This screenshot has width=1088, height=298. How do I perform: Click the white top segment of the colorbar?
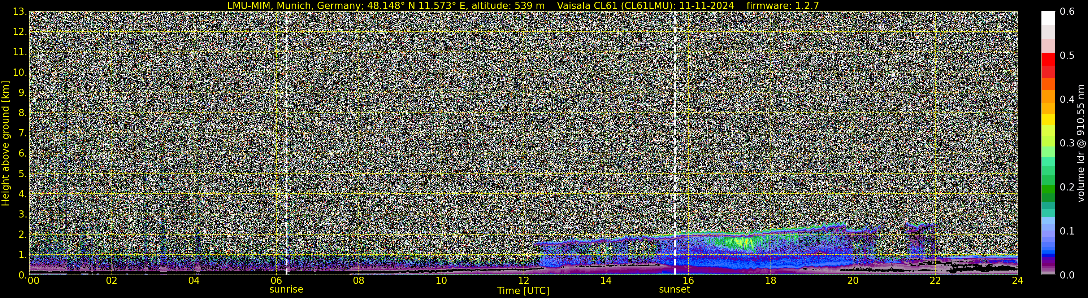pyautogui.click(x=1048, y=18)
